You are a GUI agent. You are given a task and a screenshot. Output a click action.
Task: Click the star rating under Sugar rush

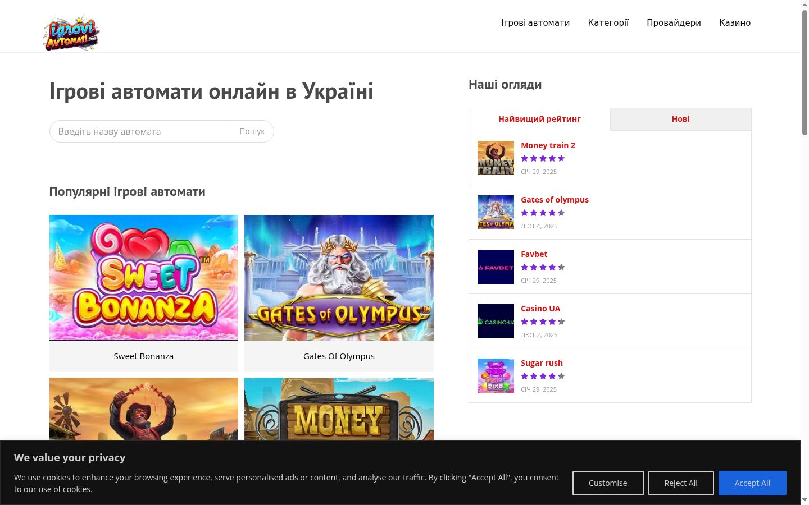pos(543,376)
